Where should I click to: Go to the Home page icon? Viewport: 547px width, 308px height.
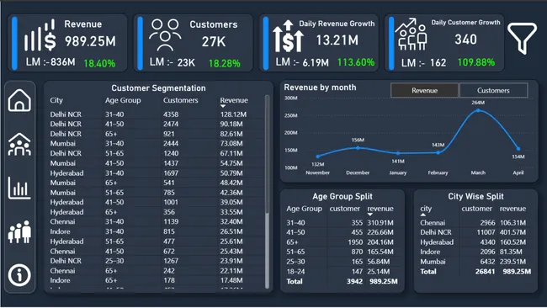[x=19, y=100]
